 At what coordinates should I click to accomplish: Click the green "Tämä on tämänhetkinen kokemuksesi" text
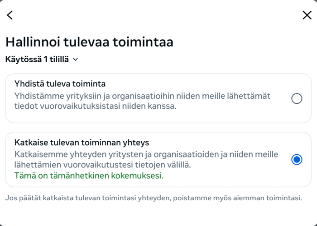pos(89,175)
